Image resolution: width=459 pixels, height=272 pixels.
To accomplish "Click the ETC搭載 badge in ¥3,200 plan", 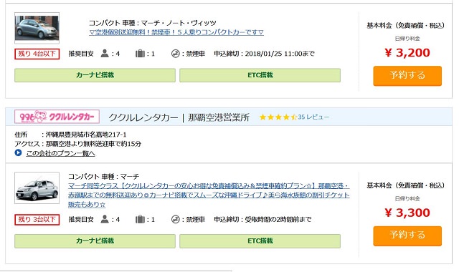I will coord(260,75).
